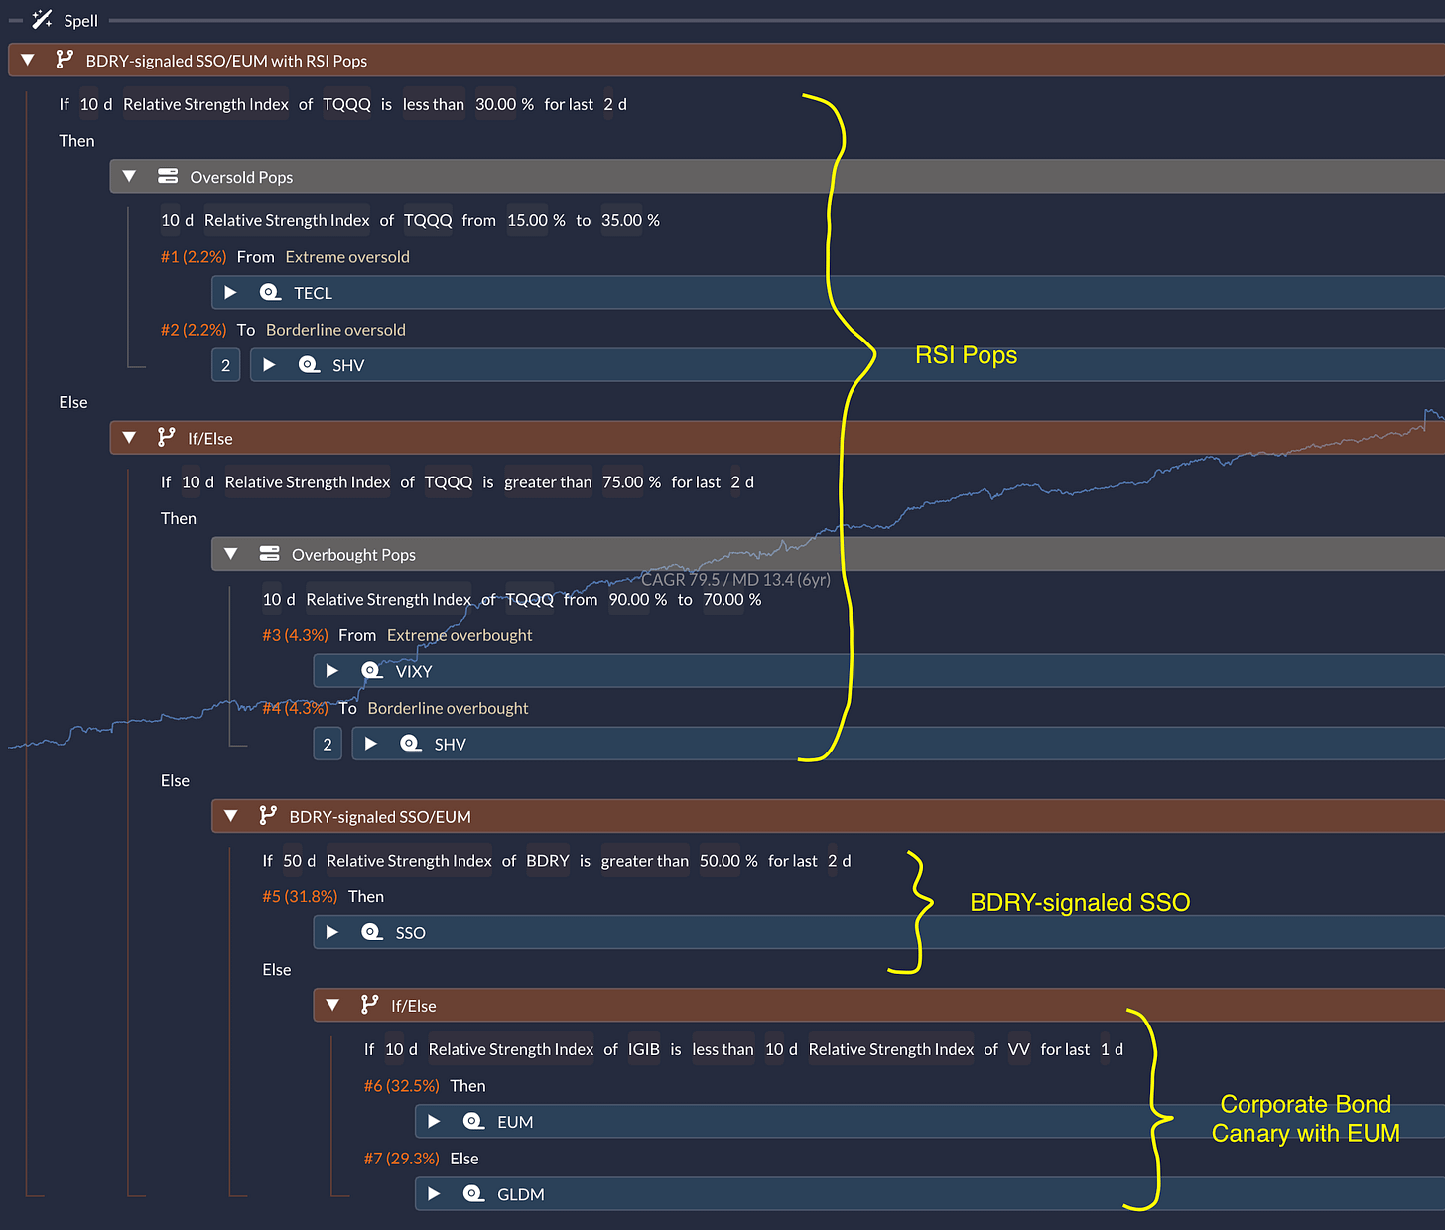Click the #7 (29.3%) allocation label

point(401,1158)
